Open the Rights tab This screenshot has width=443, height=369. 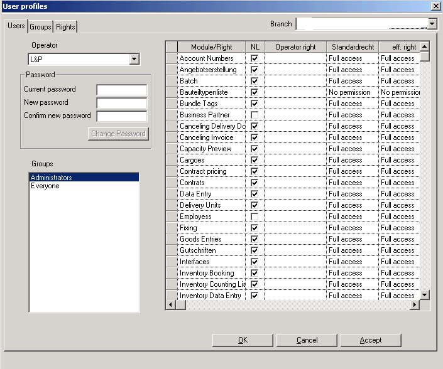65,27
